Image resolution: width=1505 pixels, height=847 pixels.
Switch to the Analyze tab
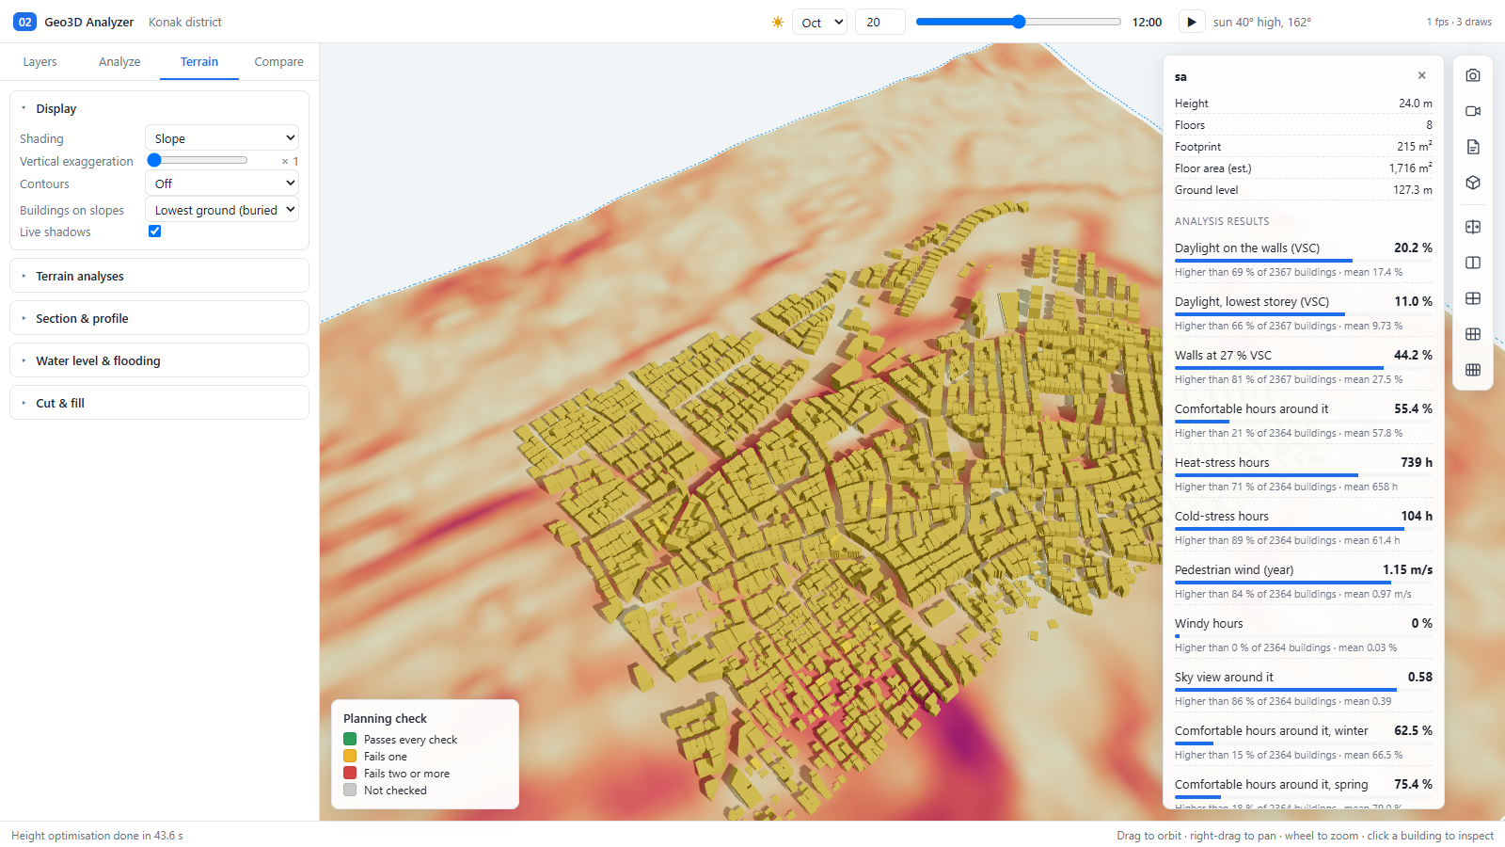(119, 61)
